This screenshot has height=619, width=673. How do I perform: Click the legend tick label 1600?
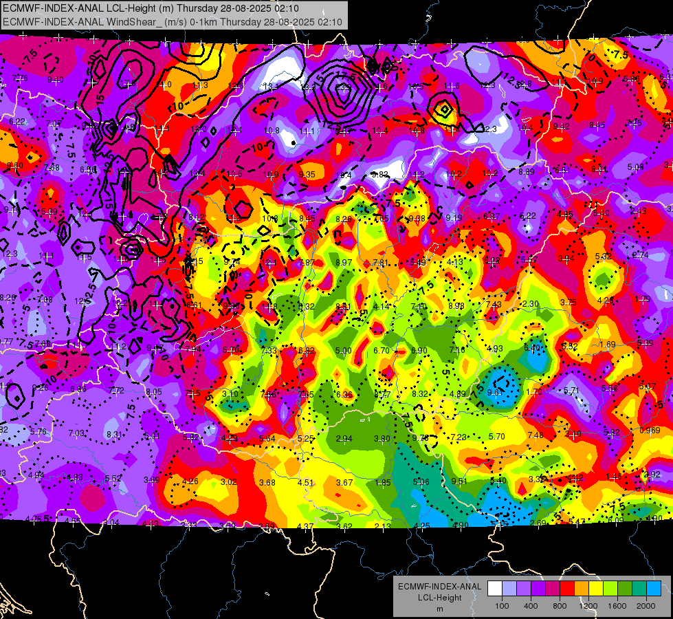[x=617, y=606]
